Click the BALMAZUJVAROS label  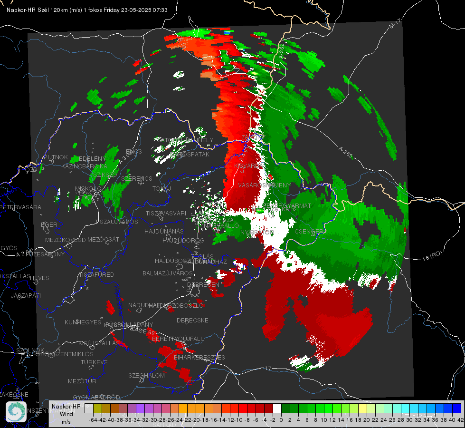pyautogui.click(x=168, y=273)
